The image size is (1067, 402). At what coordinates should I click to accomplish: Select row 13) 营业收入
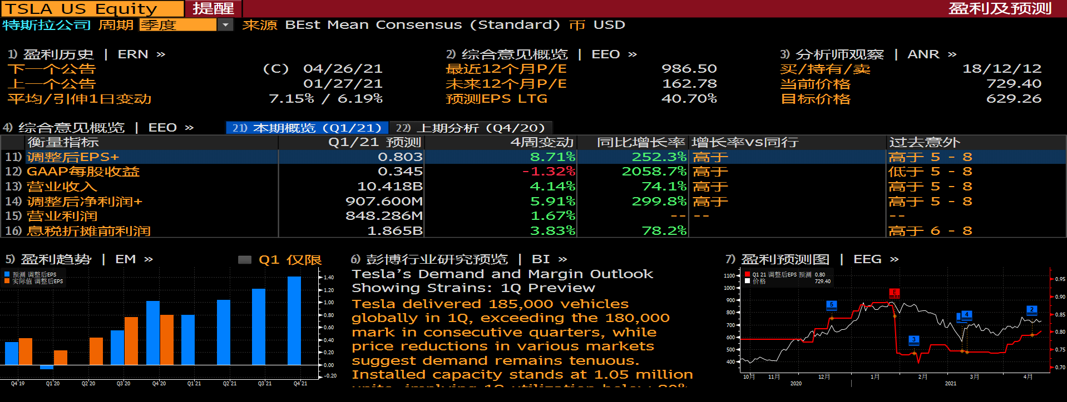533,187
